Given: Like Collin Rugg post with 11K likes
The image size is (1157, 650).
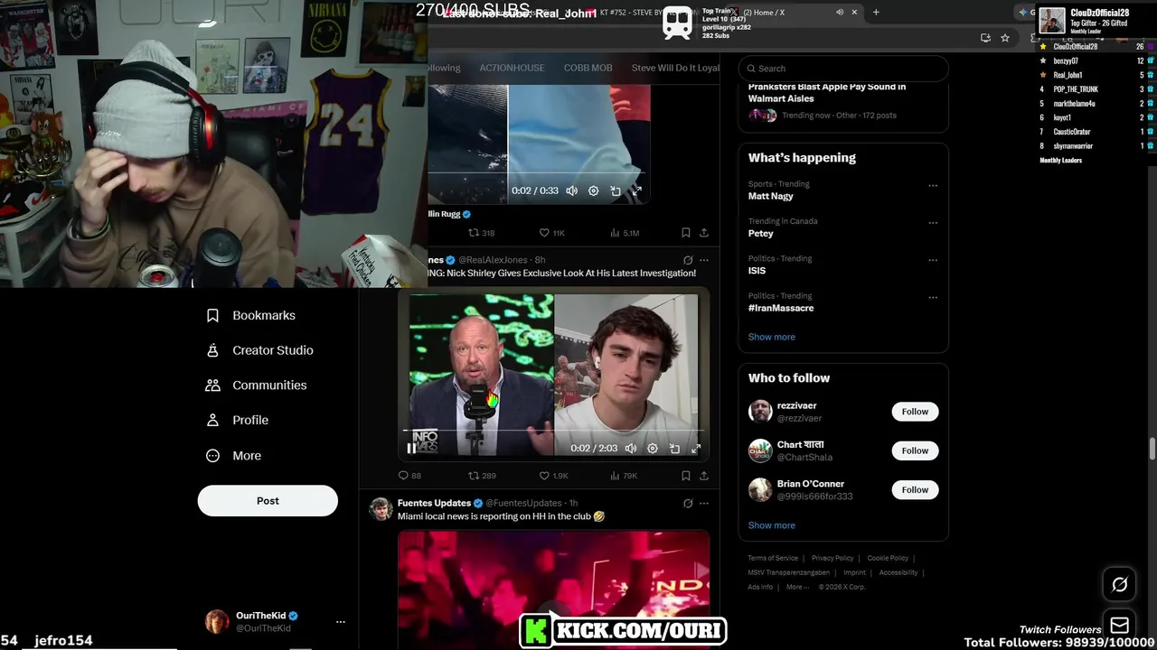Looking at the screenshot, I should [551, 233].
